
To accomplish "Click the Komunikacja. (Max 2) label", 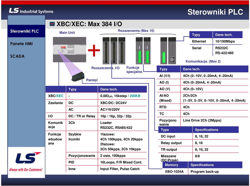I will coord(203,61).
